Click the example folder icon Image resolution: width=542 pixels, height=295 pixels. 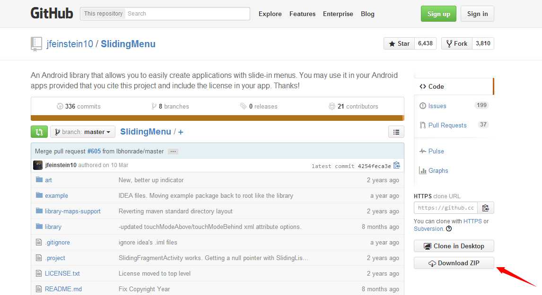click(39, 195)
